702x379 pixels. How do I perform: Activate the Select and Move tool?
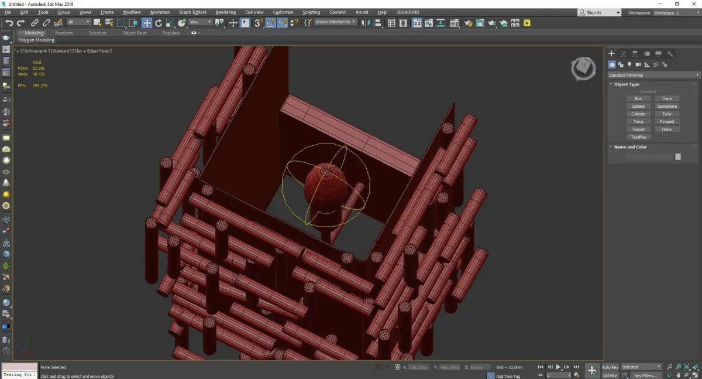point(146,23)
